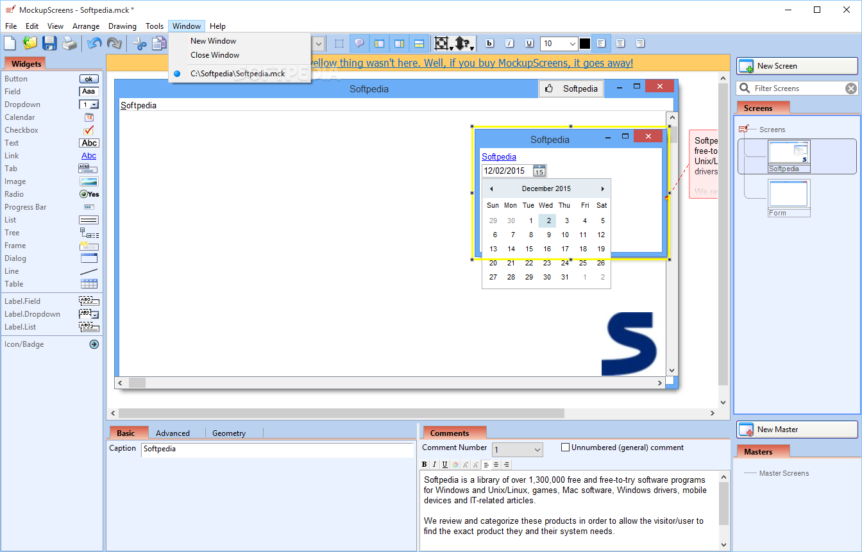The width and height of the screenshot is (862, 552).
Task: Switch to the Advanced properties tab
Action: click(x=173, y=433)
